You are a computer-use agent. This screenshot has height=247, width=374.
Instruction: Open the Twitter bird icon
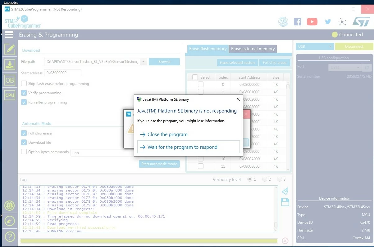328,22
